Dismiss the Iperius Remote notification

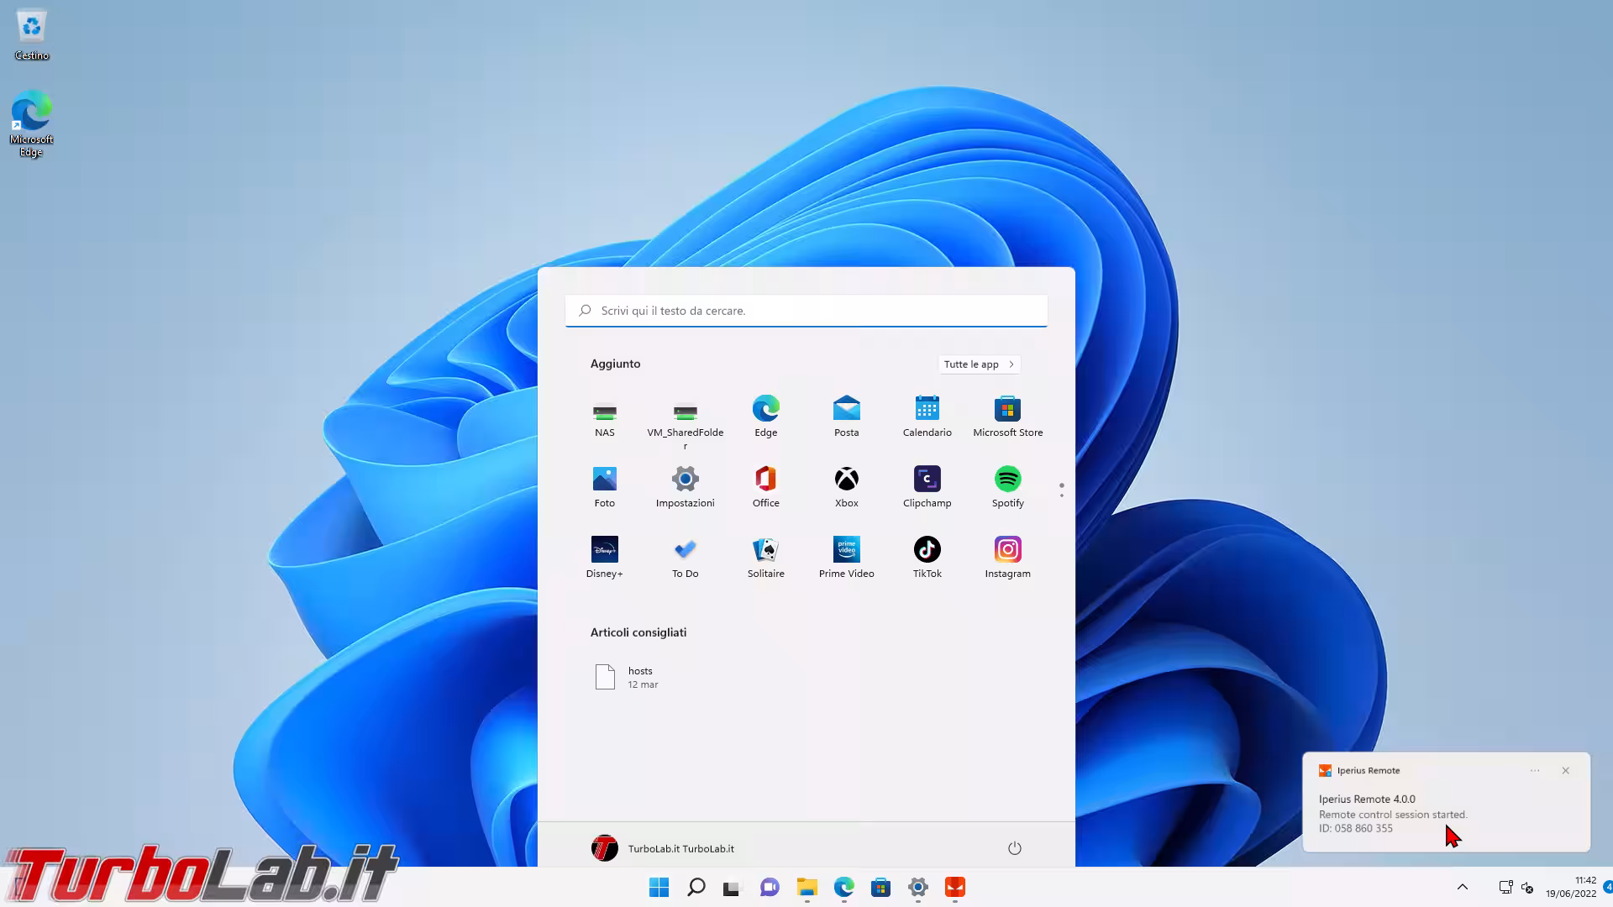pyautogui.click(x=1565, y=771)
